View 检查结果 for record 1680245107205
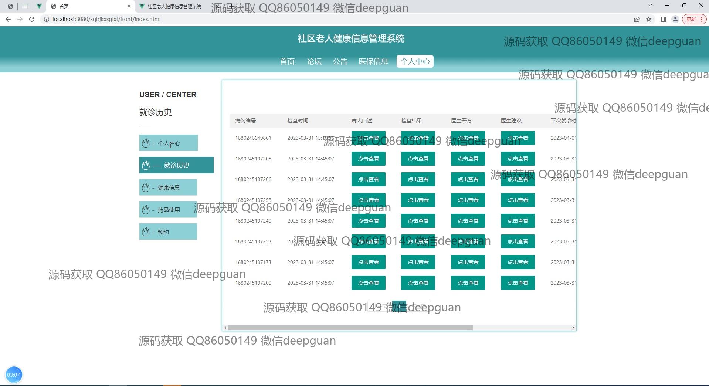 (x=418, y=159)
